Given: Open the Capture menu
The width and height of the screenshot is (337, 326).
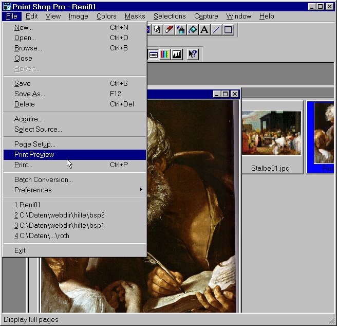Looking at the screenshot, I should click(206, 16).
